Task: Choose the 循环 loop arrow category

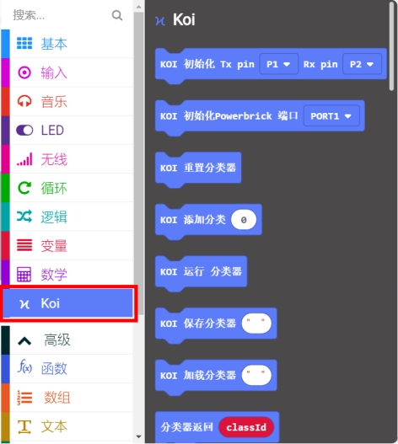Action: tap(67, 188)
